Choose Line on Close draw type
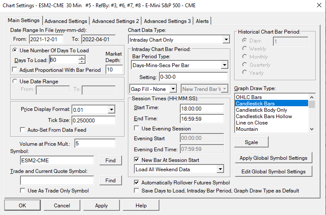The height and width of the screenshot is (215, 326). (272, 123)
